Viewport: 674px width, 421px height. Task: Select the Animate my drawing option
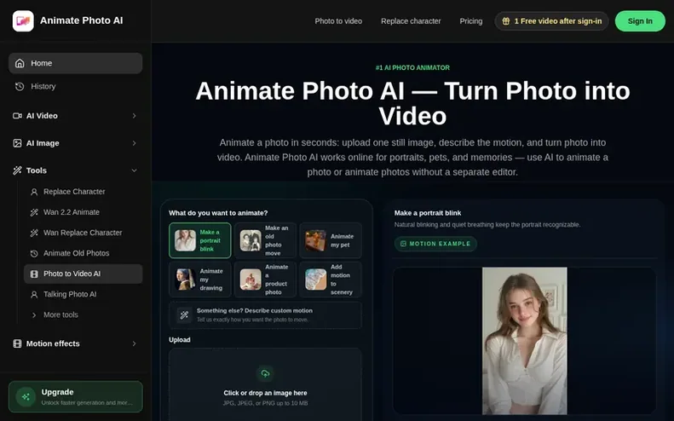tap(200, 280)
